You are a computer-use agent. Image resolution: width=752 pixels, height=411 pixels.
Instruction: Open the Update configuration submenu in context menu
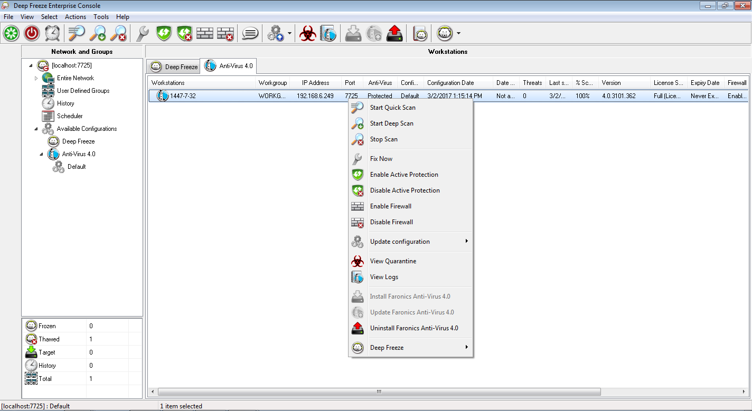pos(411,242)
